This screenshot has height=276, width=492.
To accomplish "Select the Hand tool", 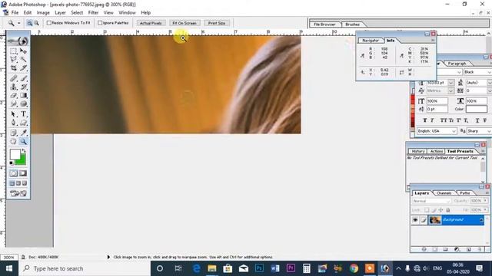I will click(x=14, y=141).
